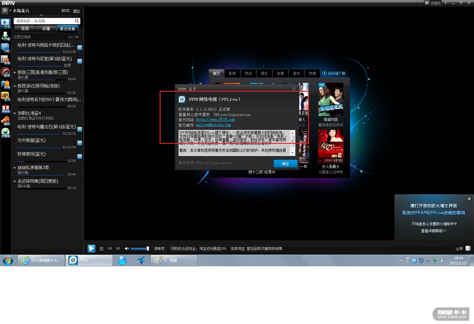
Task: Open the 好食库 sidebar icon
Action: click(x=5, y=133)
